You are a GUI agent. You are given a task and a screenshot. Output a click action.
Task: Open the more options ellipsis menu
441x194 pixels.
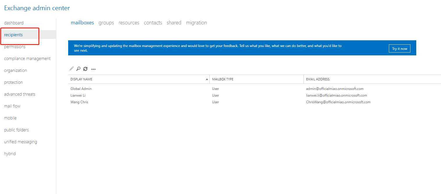(x=94, y=69)
